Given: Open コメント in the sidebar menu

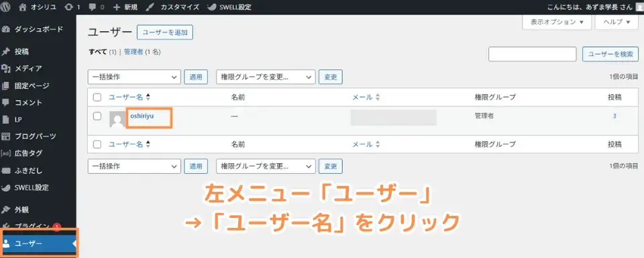Looking at the screenshot, I should click(28, 102).
